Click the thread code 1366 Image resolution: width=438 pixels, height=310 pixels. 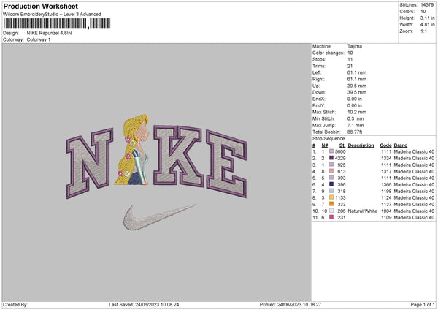(x=386, y=184)
